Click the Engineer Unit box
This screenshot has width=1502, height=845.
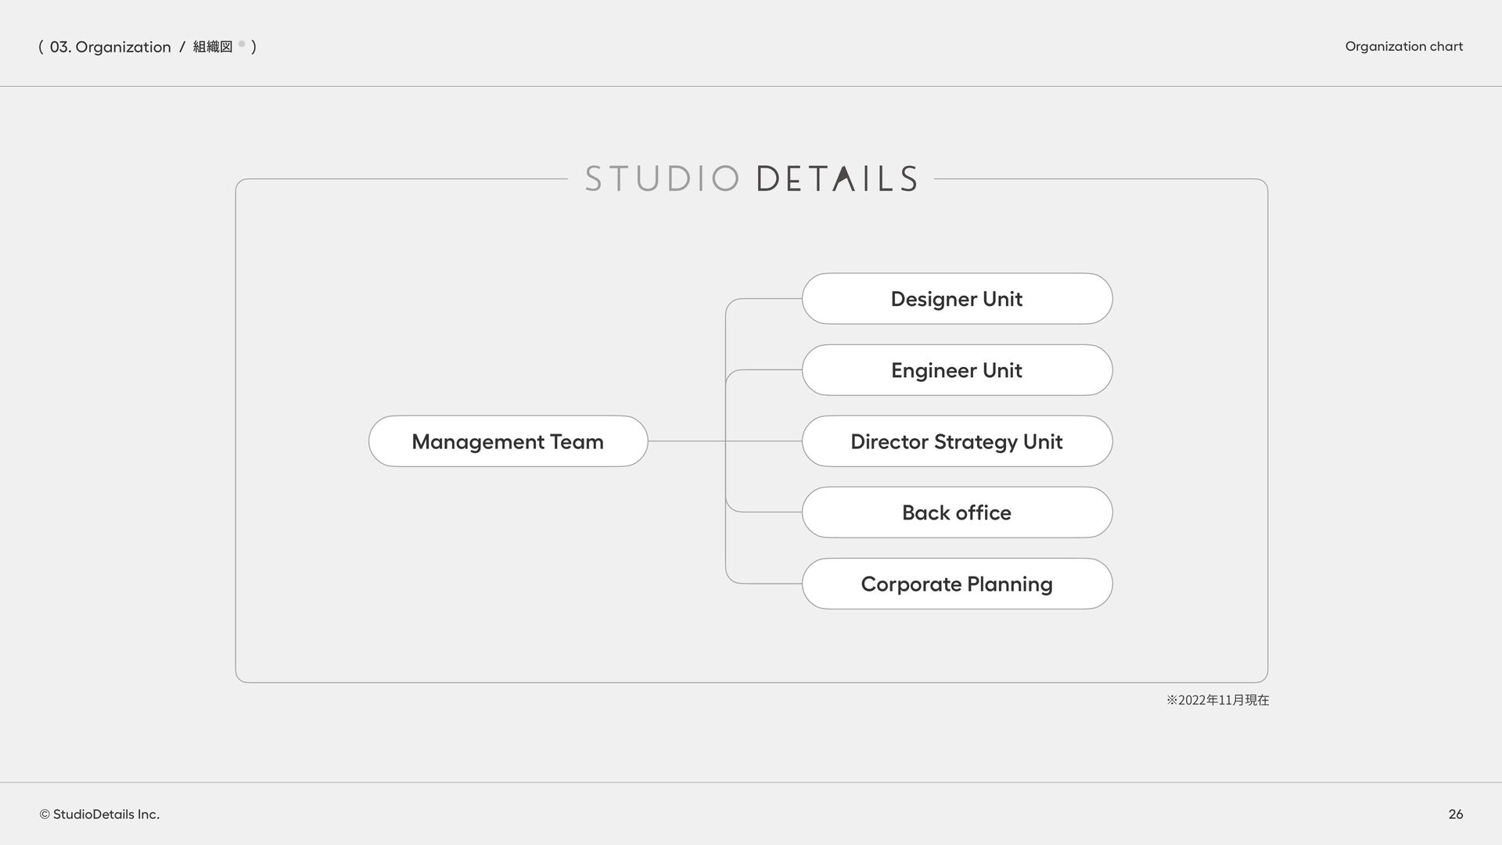(956, 370)
